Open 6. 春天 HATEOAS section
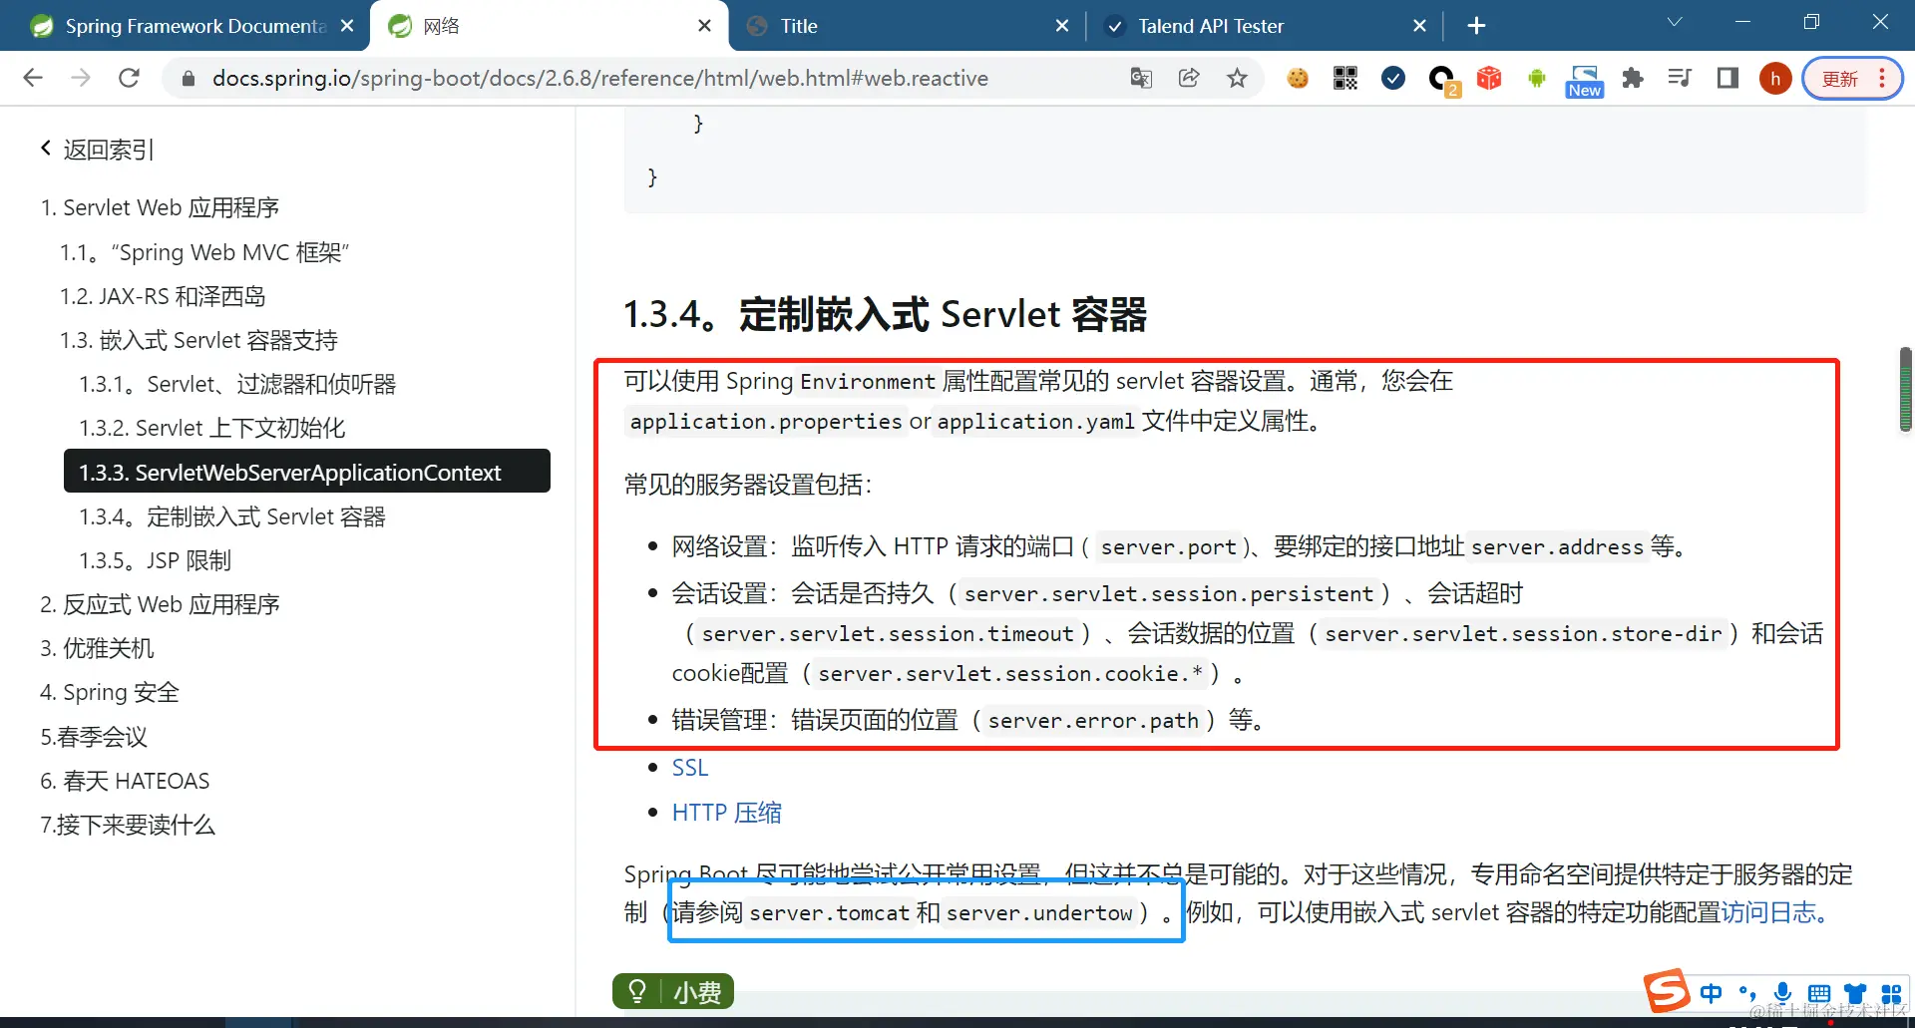 point(125,781)
